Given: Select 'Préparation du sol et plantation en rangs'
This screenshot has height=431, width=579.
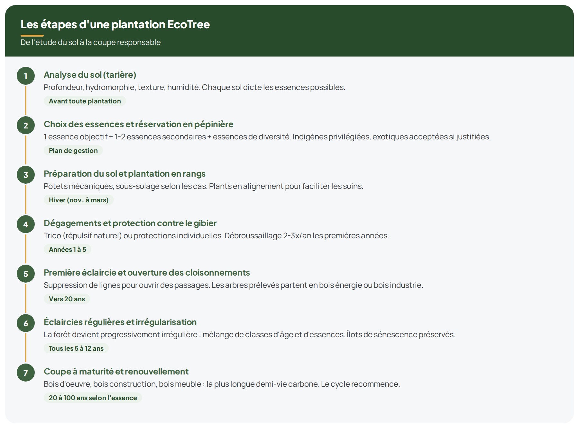Looking at the screenshot, I should point(124,174).
